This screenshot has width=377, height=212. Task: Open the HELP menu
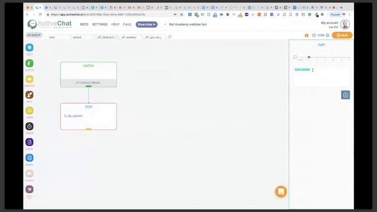pyautogui.click(x=115, y=24)
